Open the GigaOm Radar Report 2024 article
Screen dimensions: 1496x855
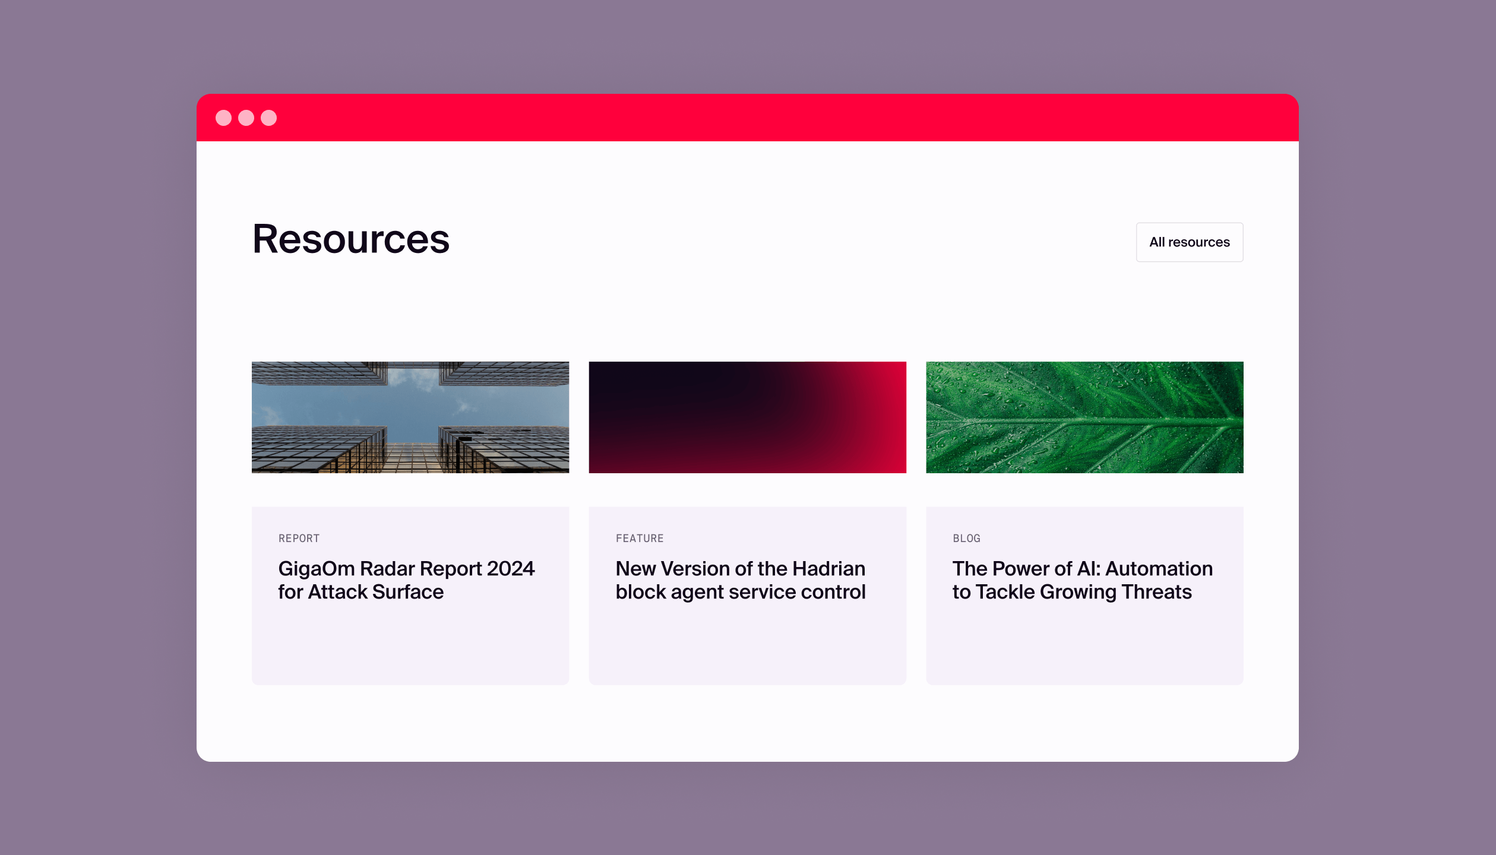[x=407, y=580]
